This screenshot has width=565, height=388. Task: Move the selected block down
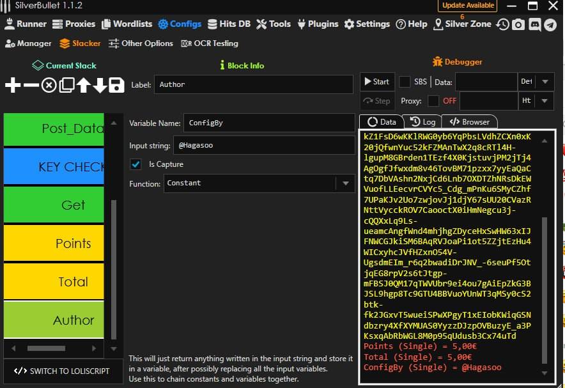click(x=100, y=85)
